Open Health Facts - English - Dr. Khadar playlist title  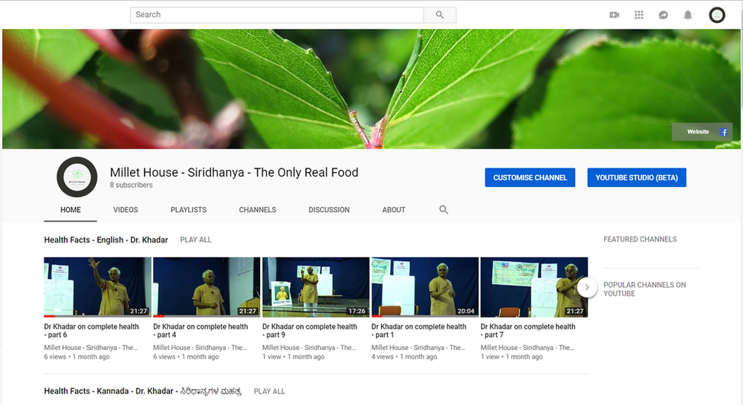tap(106, 240)
